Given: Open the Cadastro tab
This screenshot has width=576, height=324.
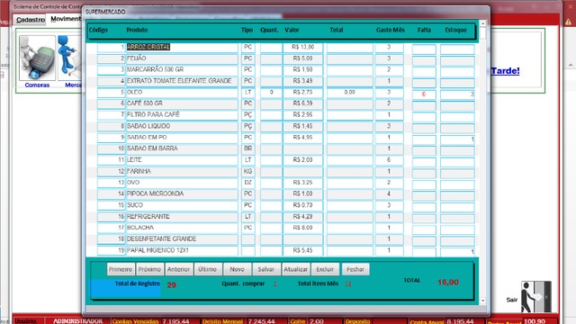Looking at the screenshot, I should tap(31, 20).
